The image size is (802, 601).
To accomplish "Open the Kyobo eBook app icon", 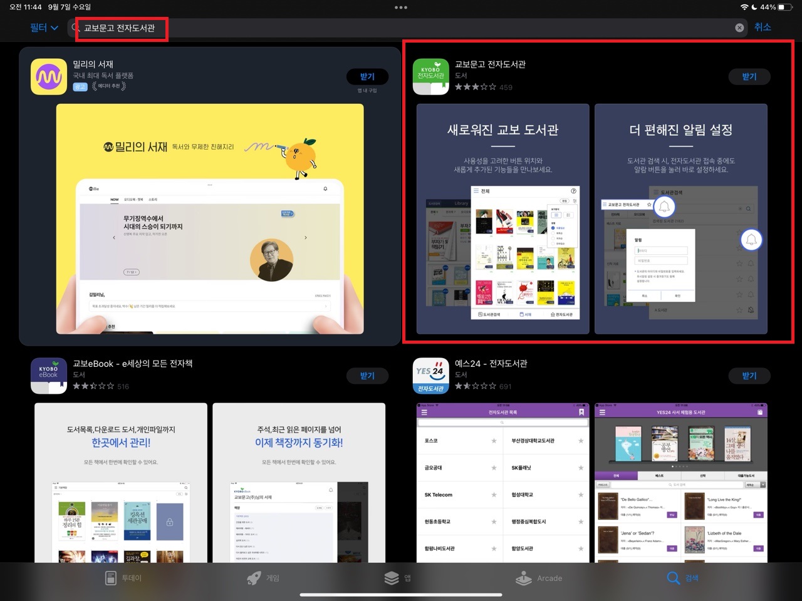I will point(49,376).
